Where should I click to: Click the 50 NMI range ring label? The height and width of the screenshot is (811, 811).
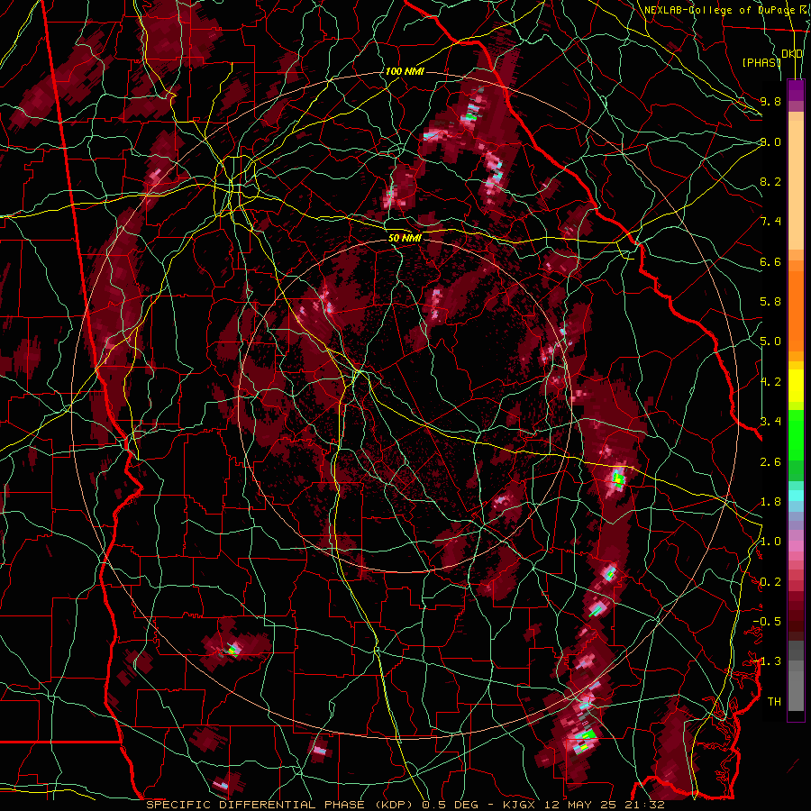coord(405,238)
